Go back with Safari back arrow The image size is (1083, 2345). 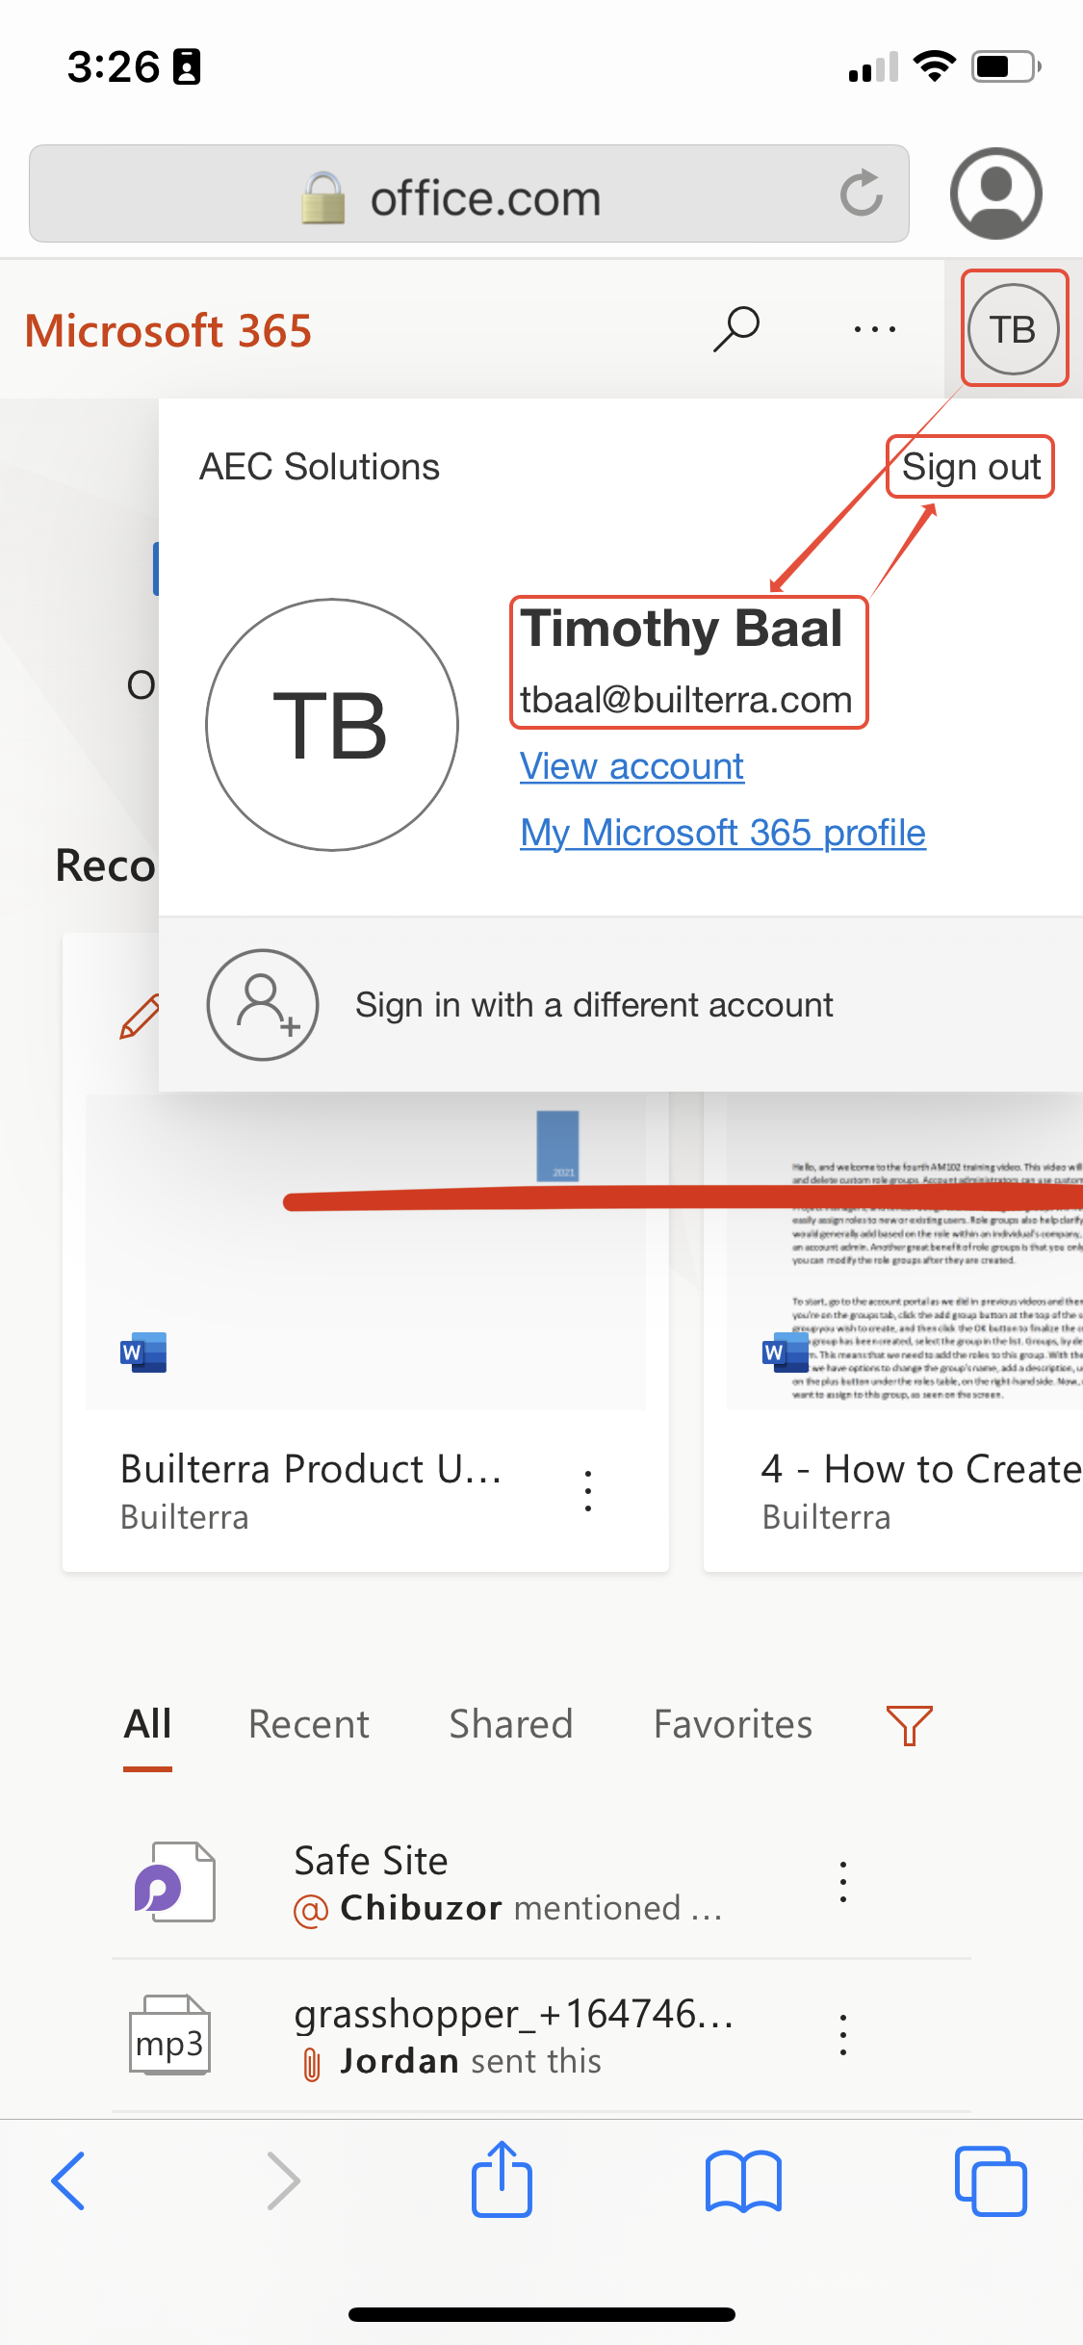point(68,2180)
